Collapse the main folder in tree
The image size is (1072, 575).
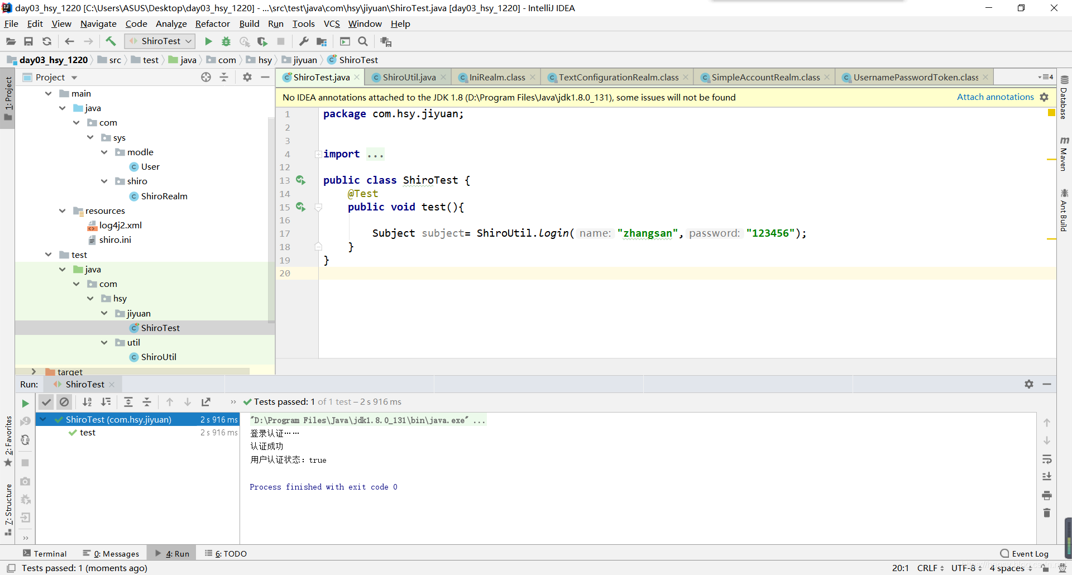(x=49, y=94)
